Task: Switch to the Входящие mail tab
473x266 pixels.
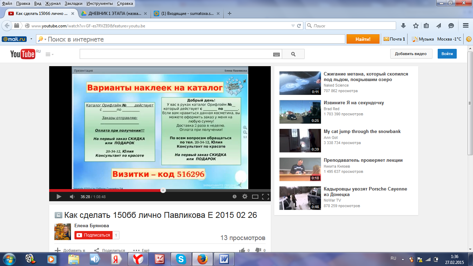Action: [x=187, y=14]
